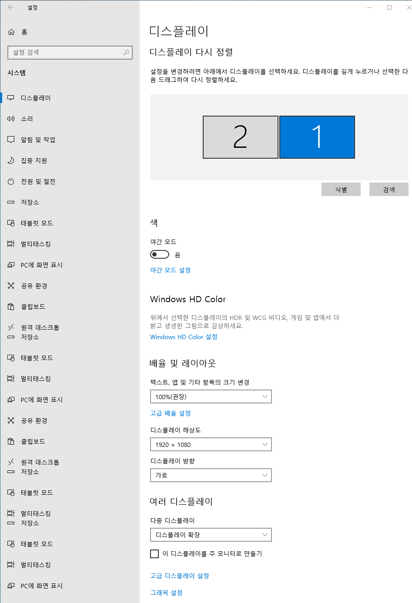Image resolution: width=412 pixels, height=603 pixels.
Task: Open the 고급 배율 설정 link
Action: [x=171, y=413]
